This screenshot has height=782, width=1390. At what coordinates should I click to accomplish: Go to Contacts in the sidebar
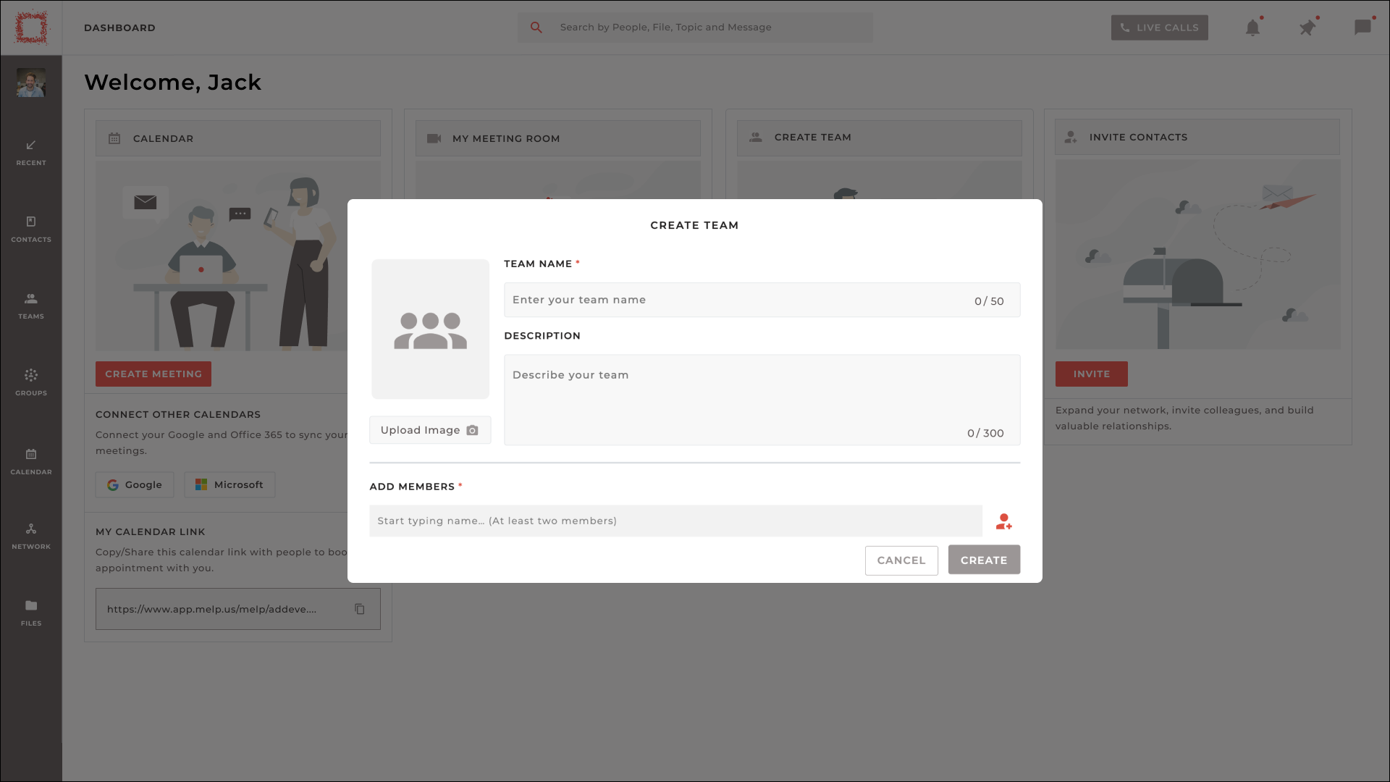(x=31, y=230)
